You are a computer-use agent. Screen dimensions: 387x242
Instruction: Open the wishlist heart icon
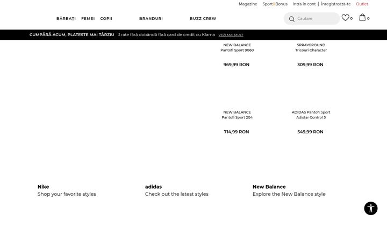coord(345,18)
